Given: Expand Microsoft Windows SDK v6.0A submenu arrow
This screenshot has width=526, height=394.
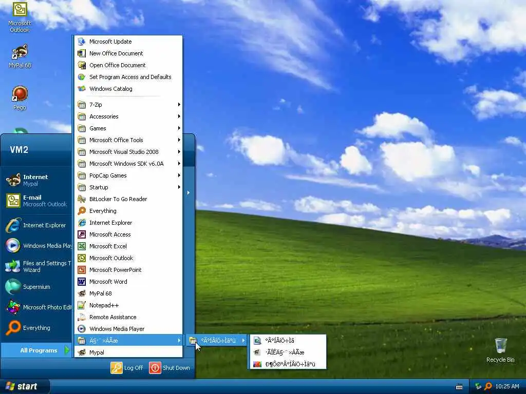Looking at the screenshot, I should 179,164.
